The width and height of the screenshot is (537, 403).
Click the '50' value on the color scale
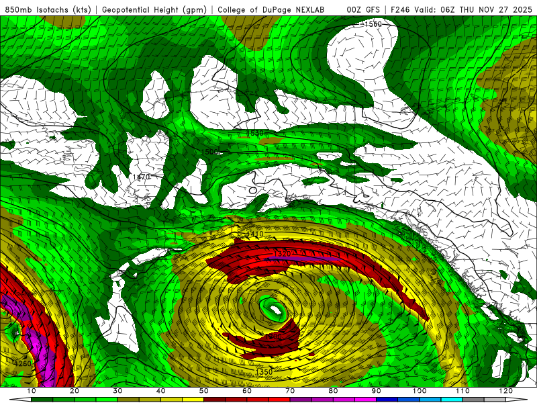[x=204, y=391]
